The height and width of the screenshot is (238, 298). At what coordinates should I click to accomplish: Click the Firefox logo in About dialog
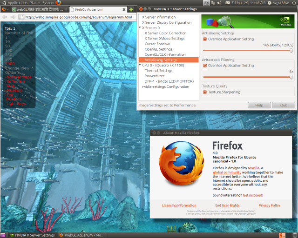[182, 163]
